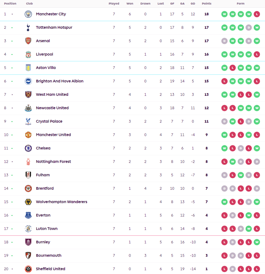265x274 pixels.
Task: Click Manchester City's red L form badge
Action: [257, 14]
